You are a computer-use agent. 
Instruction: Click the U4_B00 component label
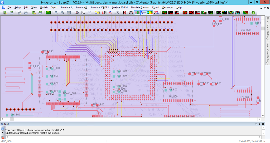[173, 96]
